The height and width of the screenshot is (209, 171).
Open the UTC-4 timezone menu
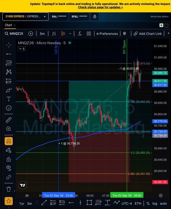click(127, 203)
